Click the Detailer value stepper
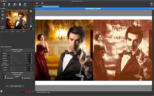This screenshot has height=96, width=154. coord(31,63)
